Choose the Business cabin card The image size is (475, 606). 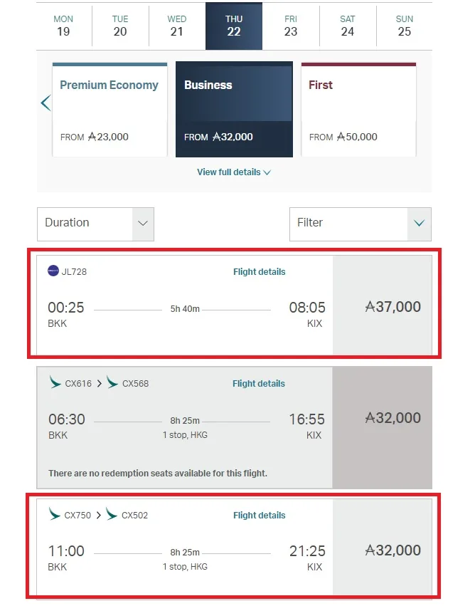coord(234,110)
